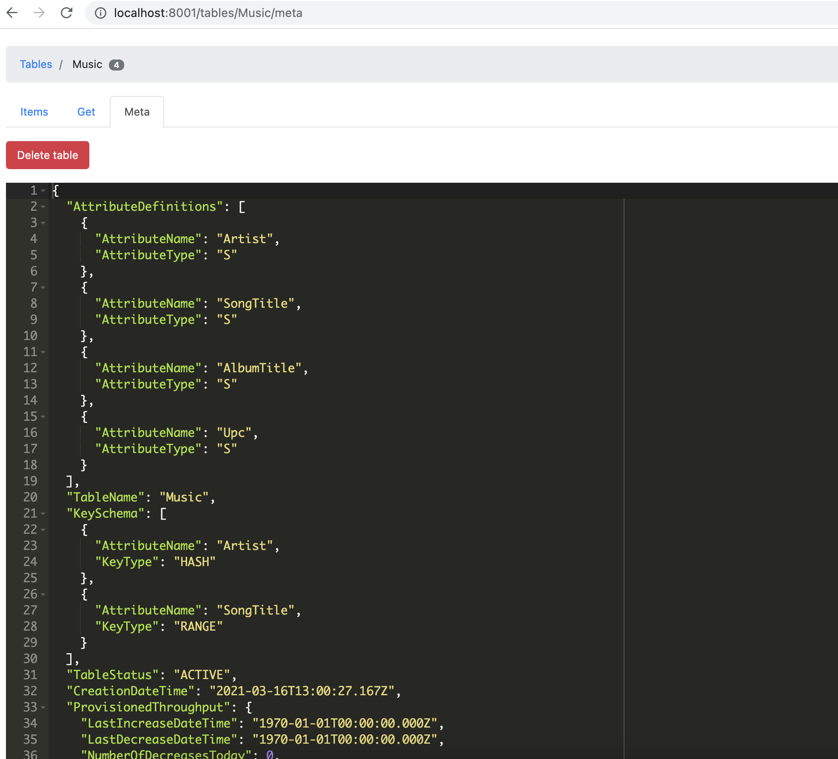The image size is (838, 759).
Task: Click inside the browser address bar
Action: pos(255,13)
